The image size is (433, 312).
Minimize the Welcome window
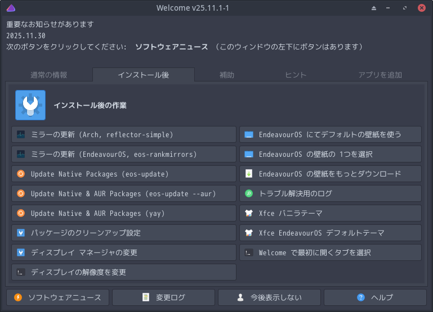pos(388,8)
